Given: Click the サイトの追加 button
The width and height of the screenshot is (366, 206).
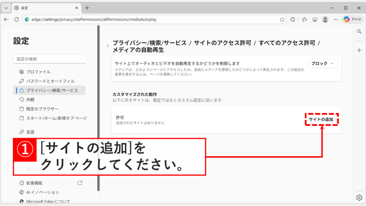Looking at the screenshot, I should (321, 119).
